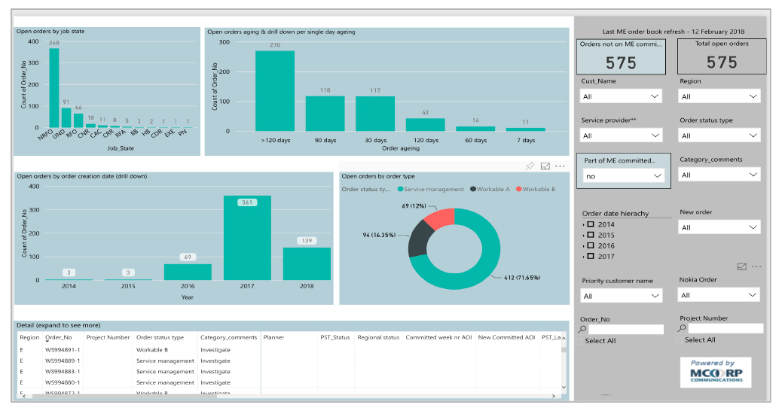Viewport: 782px width, 417px height.
Task: Open more options for donut chart
Action: pyautogui.click(x=560, y=166)
